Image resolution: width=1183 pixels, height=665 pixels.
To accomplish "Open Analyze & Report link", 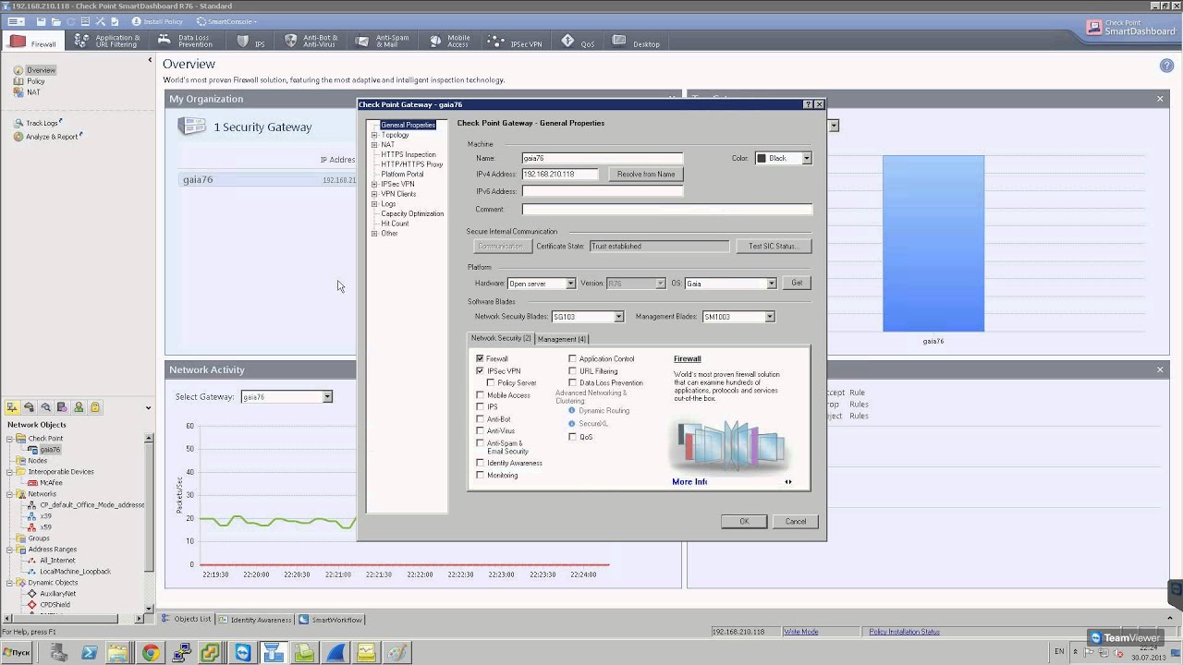I will [x=52, y=137].
